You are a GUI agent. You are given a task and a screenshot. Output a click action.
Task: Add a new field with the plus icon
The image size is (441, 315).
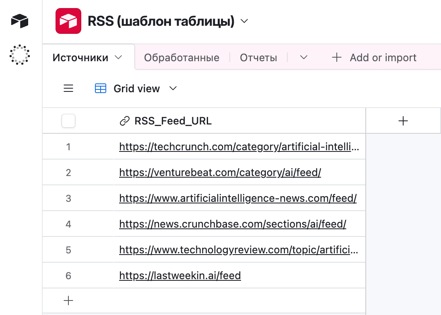(x=402, y=120)
